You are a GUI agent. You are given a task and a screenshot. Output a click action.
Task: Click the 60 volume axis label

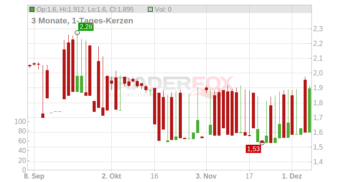[x=22, y=141]
